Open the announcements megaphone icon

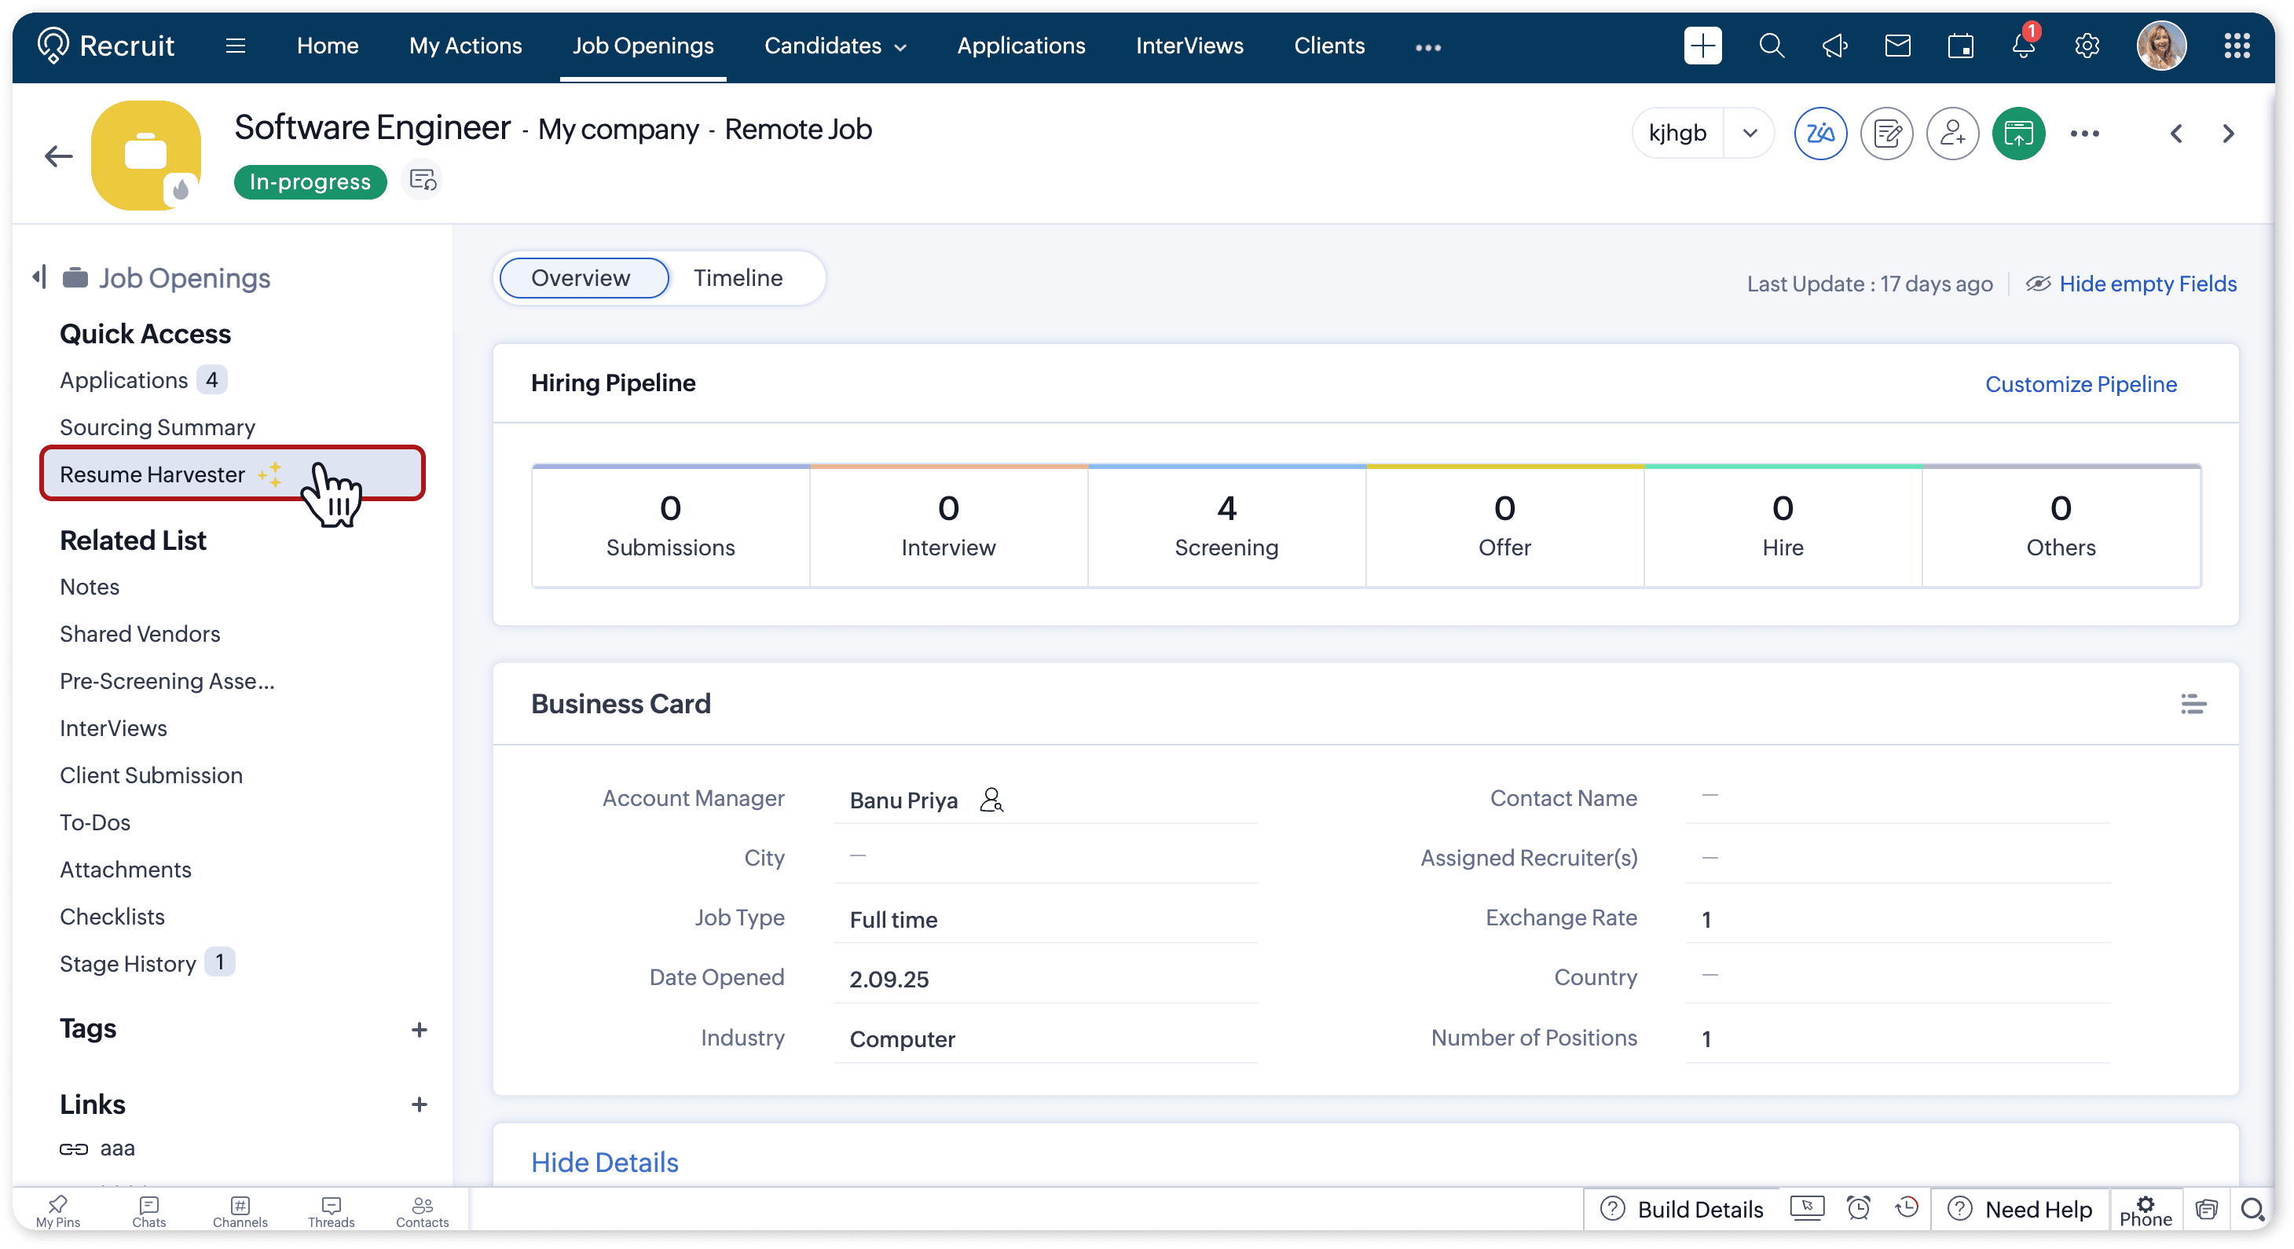point(1834,46)
